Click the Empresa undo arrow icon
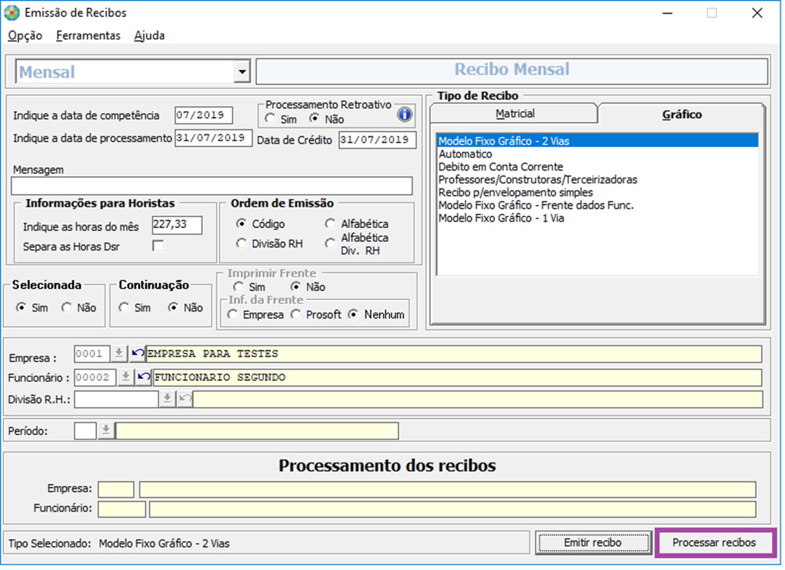 tap(137, 354)
